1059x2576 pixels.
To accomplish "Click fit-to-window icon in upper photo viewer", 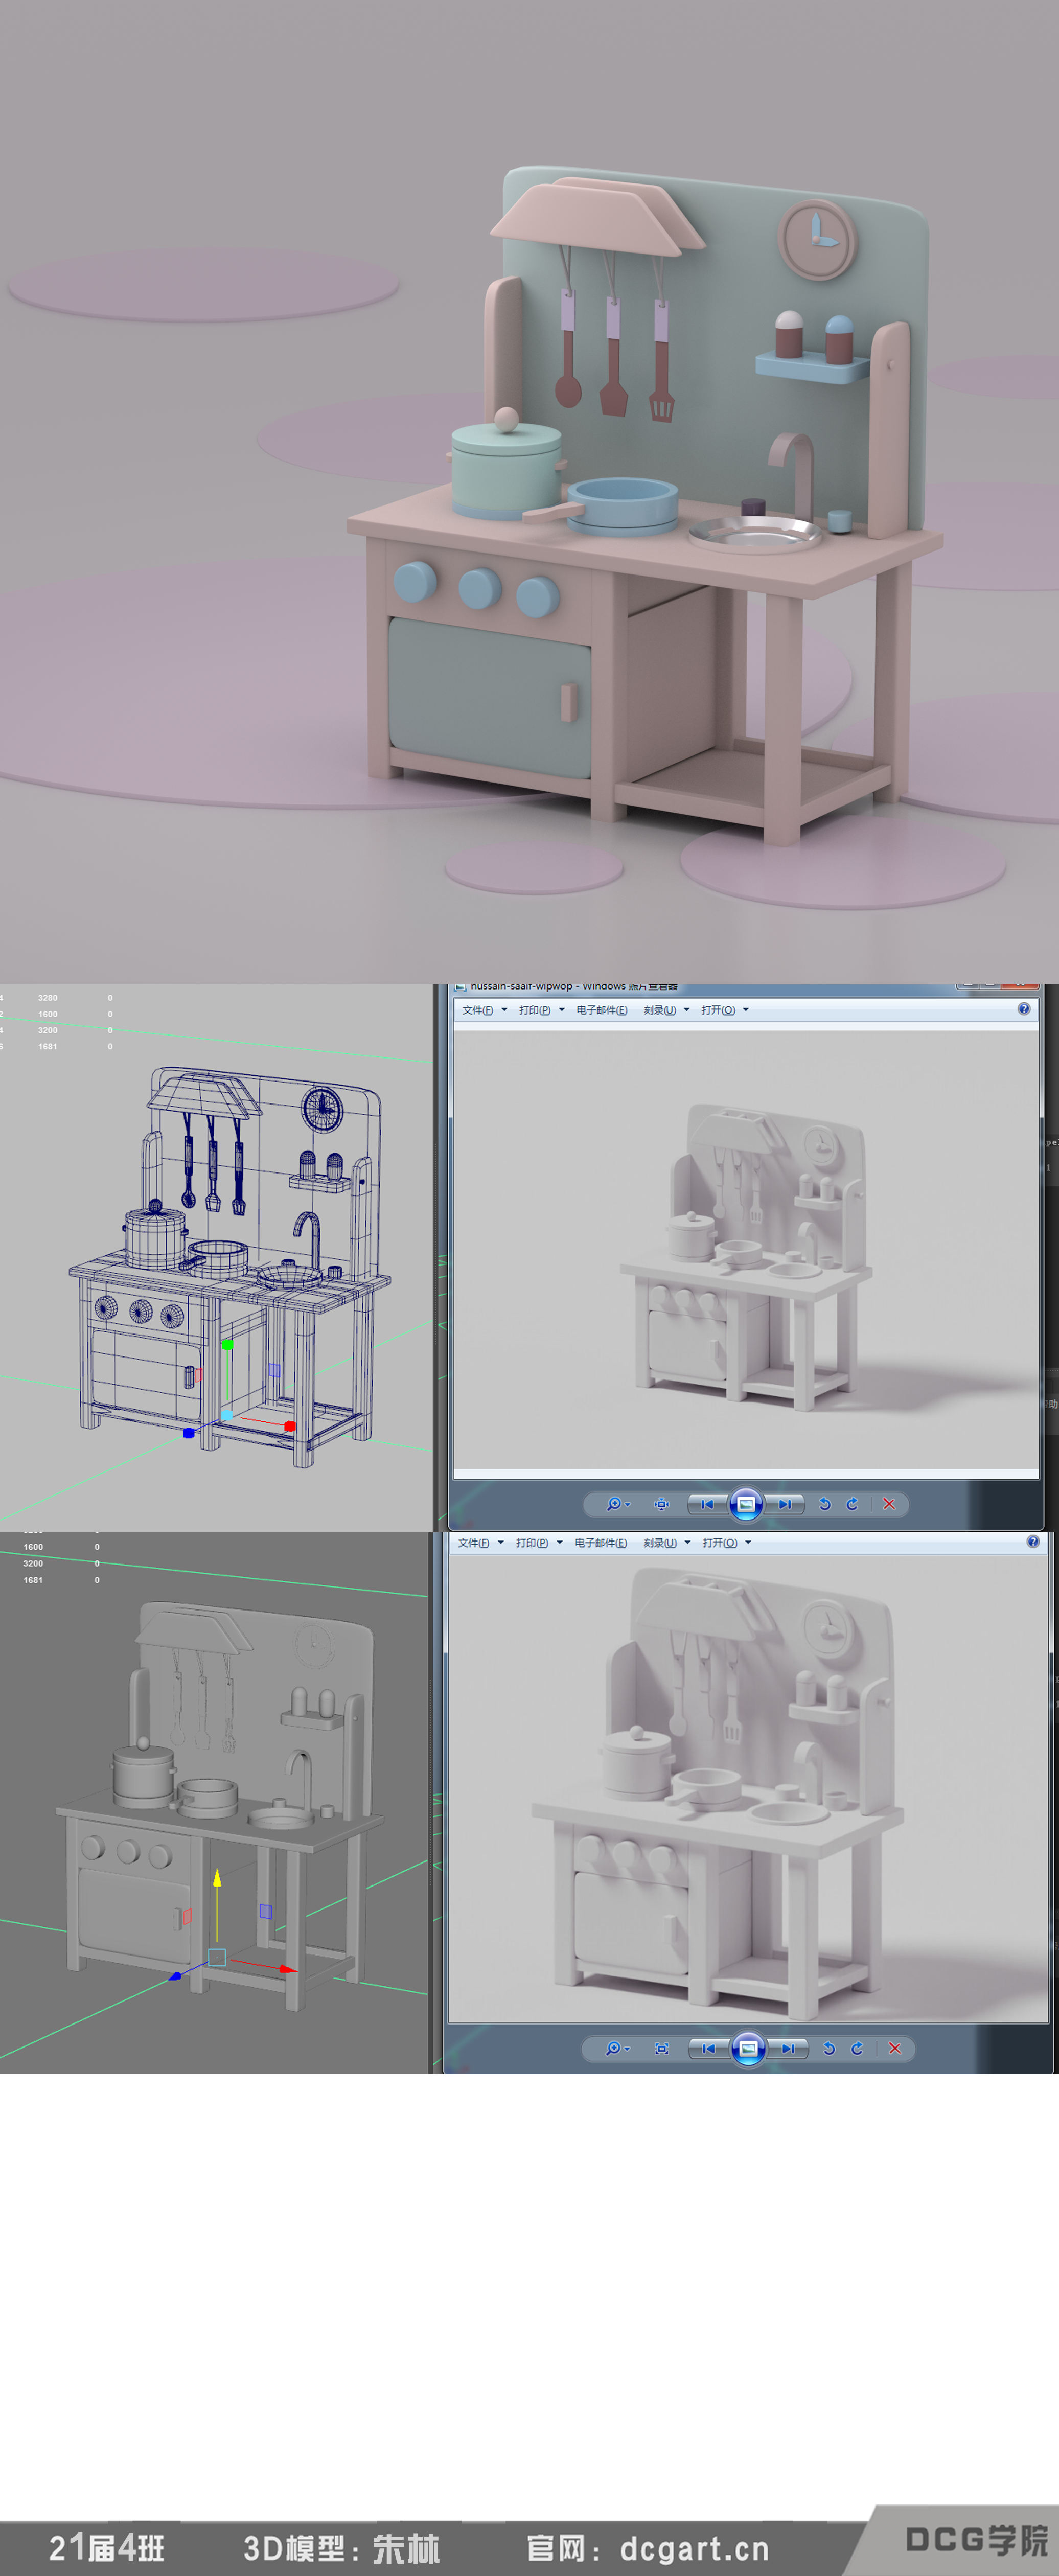I will coord(661,1504).
